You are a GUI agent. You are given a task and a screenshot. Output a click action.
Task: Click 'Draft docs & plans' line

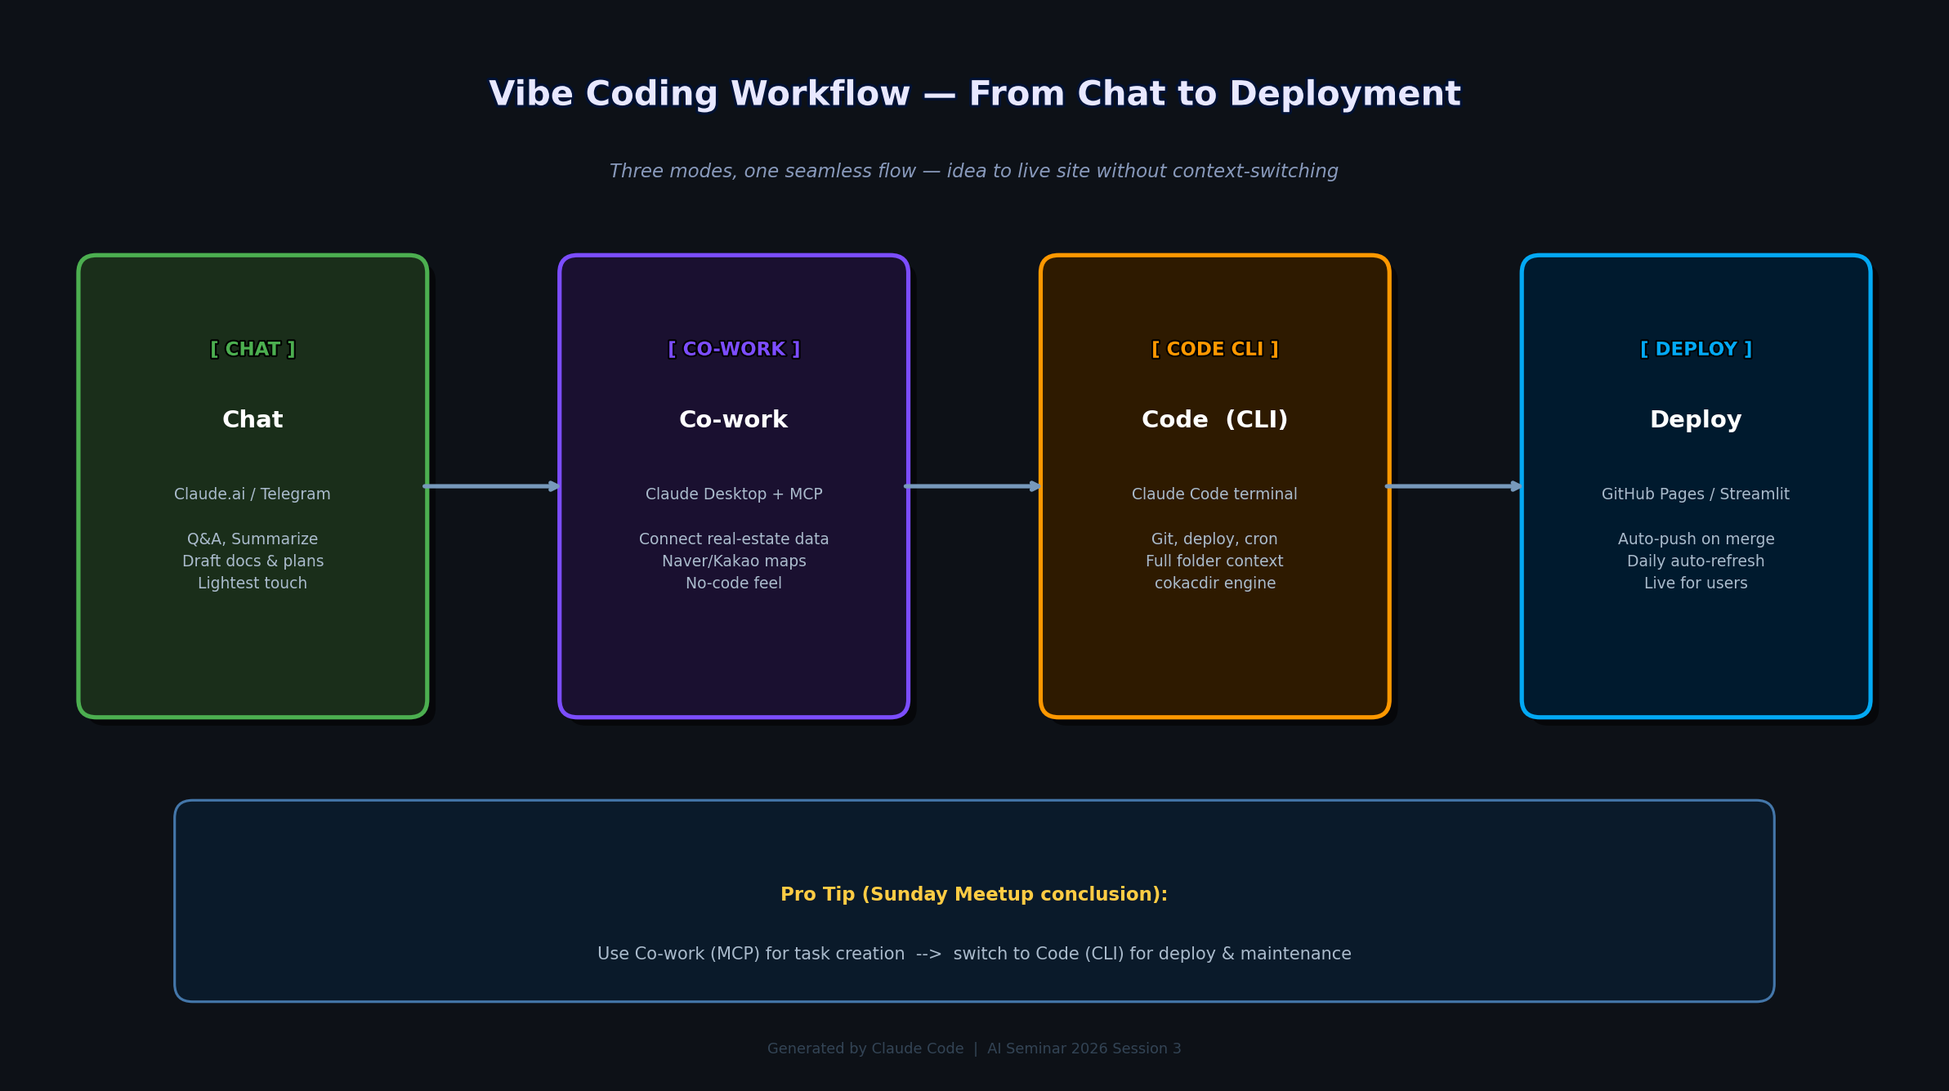click(253, 561)
